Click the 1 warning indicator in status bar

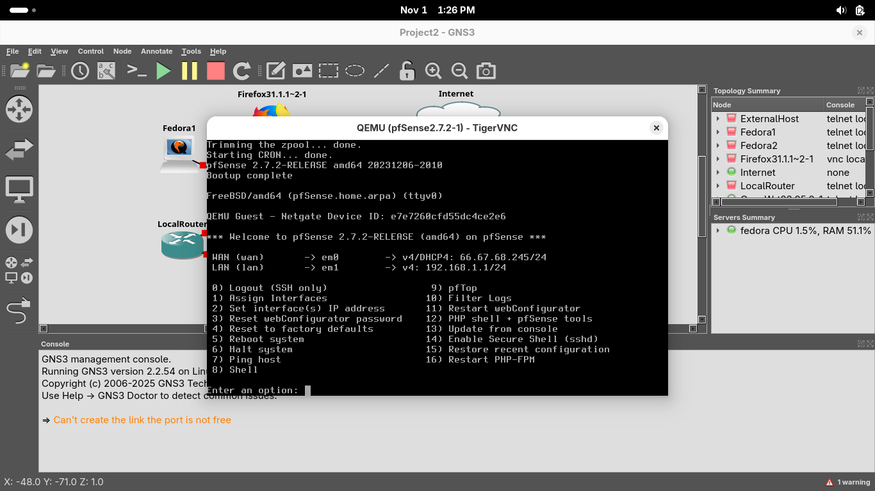(848, 482)
